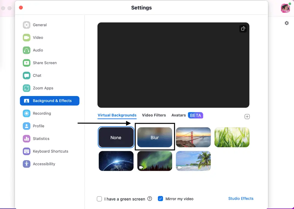
Task: Select the Zoom Apps sidebar icon
Action: coord(26,88)
